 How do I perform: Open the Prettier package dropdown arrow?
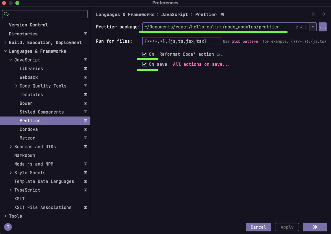pos(313,27)
